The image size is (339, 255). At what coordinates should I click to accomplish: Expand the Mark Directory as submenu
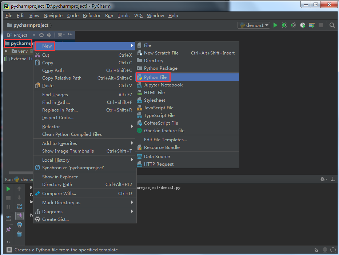click(85, 203)
